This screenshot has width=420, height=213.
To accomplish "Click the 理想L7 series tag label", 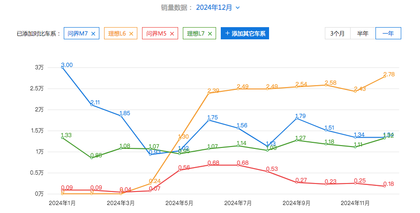I will tap(196, 34).
